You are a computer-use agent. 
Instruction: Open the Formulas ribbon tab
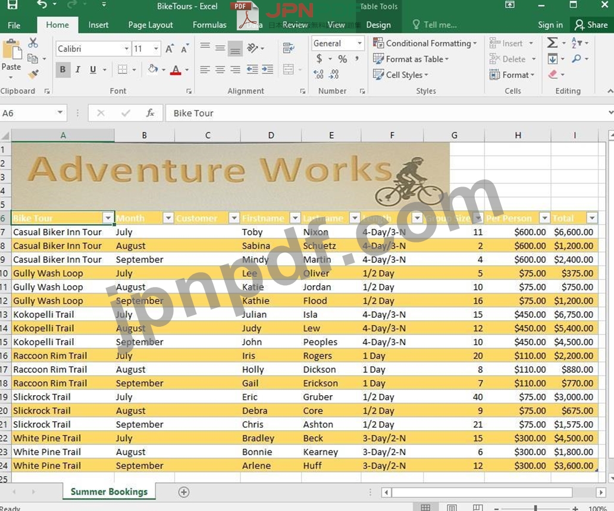(209, 25)
